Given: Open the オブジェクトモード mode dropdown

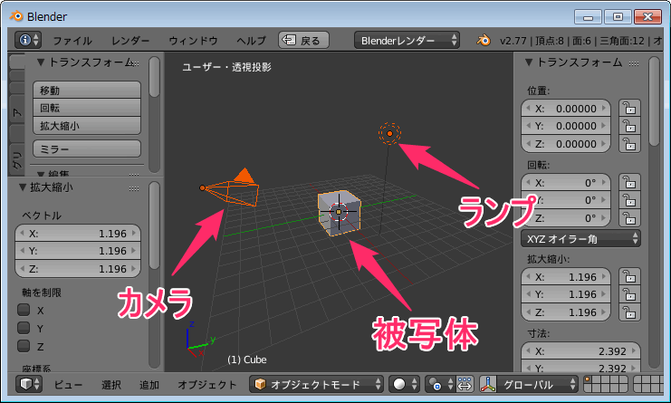Looking at the screenshot, I should 316,384.
